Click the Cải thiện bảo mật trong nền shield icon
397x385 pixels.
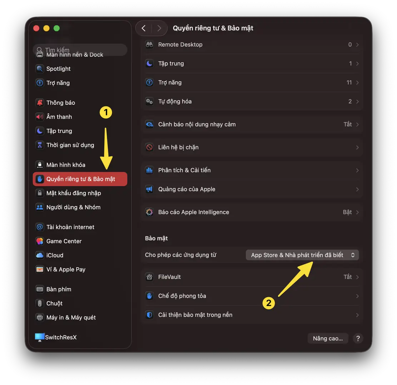pos(149,315)
